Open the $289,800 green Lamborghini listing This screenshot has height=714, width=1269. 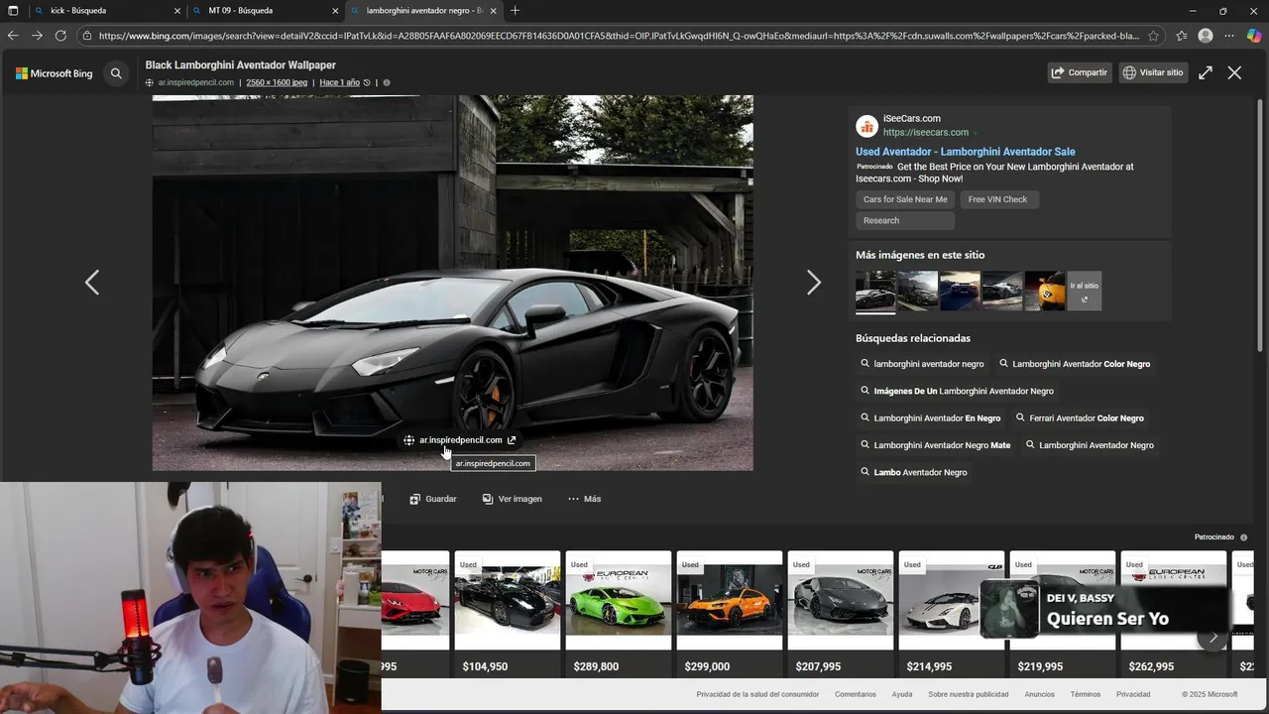point(618,615)
